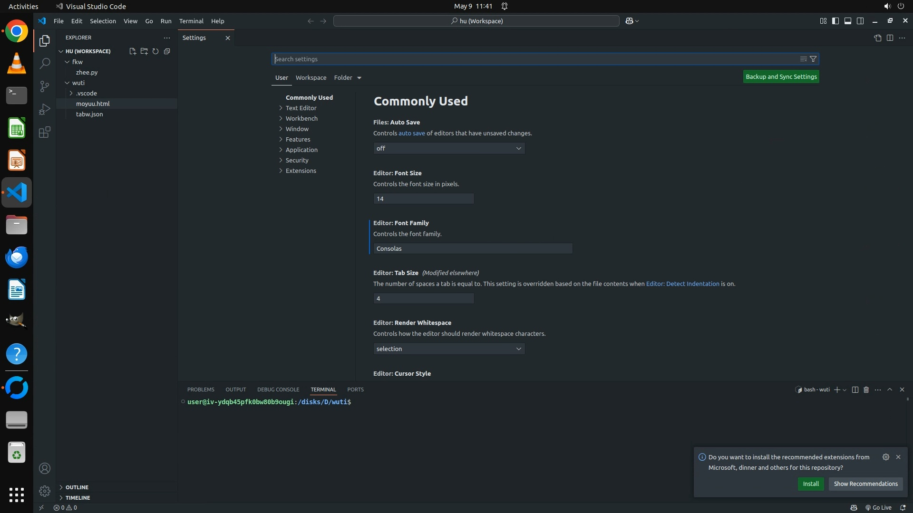Toggle the secondary sidebar layout button
913x513 pixels.
(x=860, y=21)
